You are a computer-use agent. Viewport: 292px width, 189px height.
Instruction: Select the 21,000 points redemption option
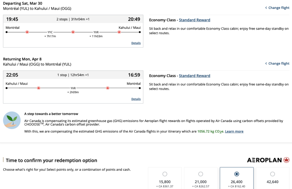(200, 174)
